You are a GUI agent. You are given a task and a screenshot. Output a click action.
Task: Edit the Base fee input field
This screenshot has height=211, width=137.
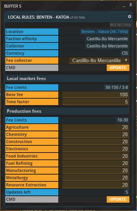pyautogui.click(x=96, y=94)
